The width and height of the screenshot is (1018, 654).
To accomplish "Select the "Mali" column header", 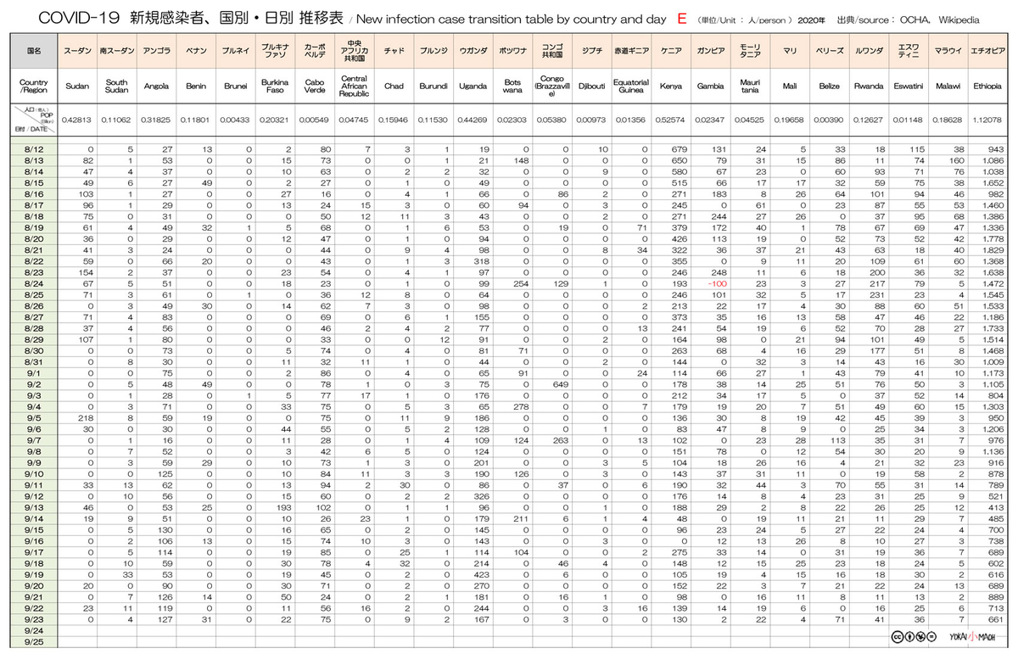I will coord(789,86).
